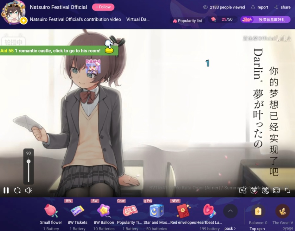Viewport: 295px width, 231px height.
Task: Select the Small flower gift icon
Action: point(51,211)
